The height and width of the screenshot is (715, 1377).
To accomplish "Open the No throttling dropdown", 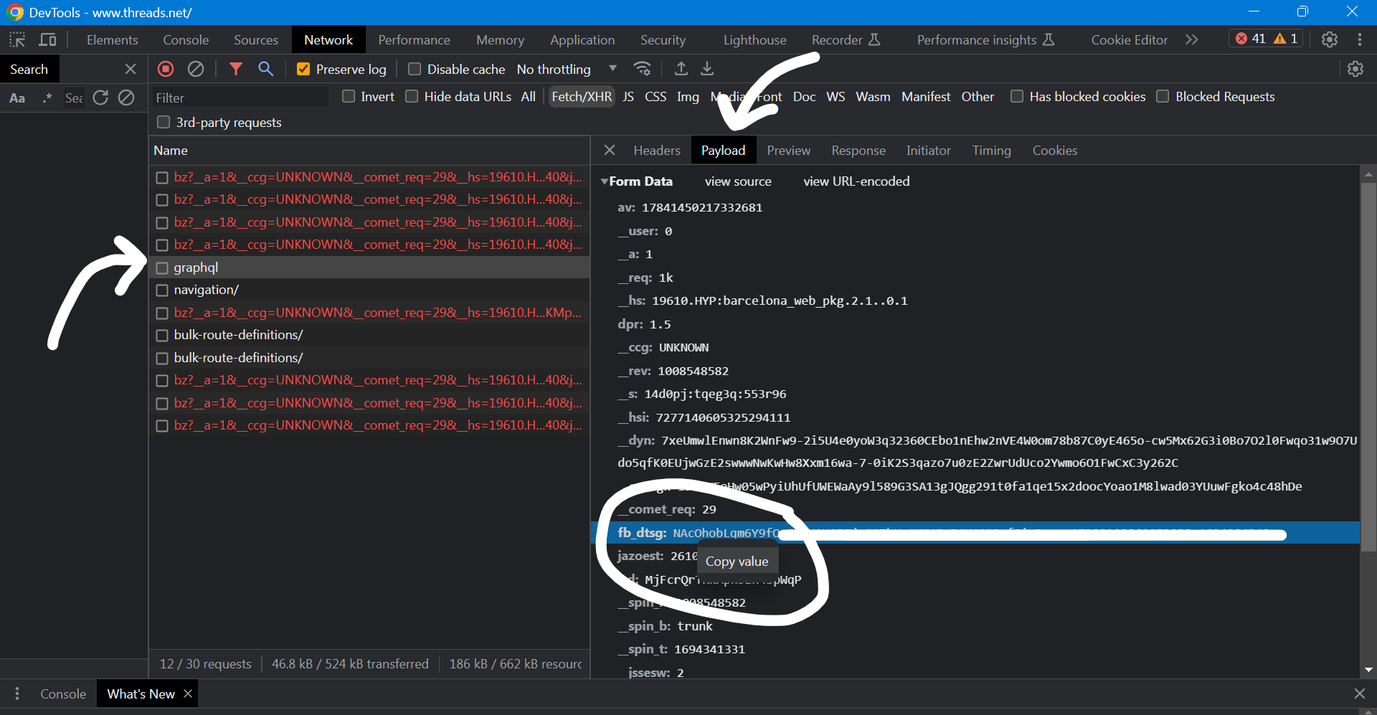I will click(567, 69).
